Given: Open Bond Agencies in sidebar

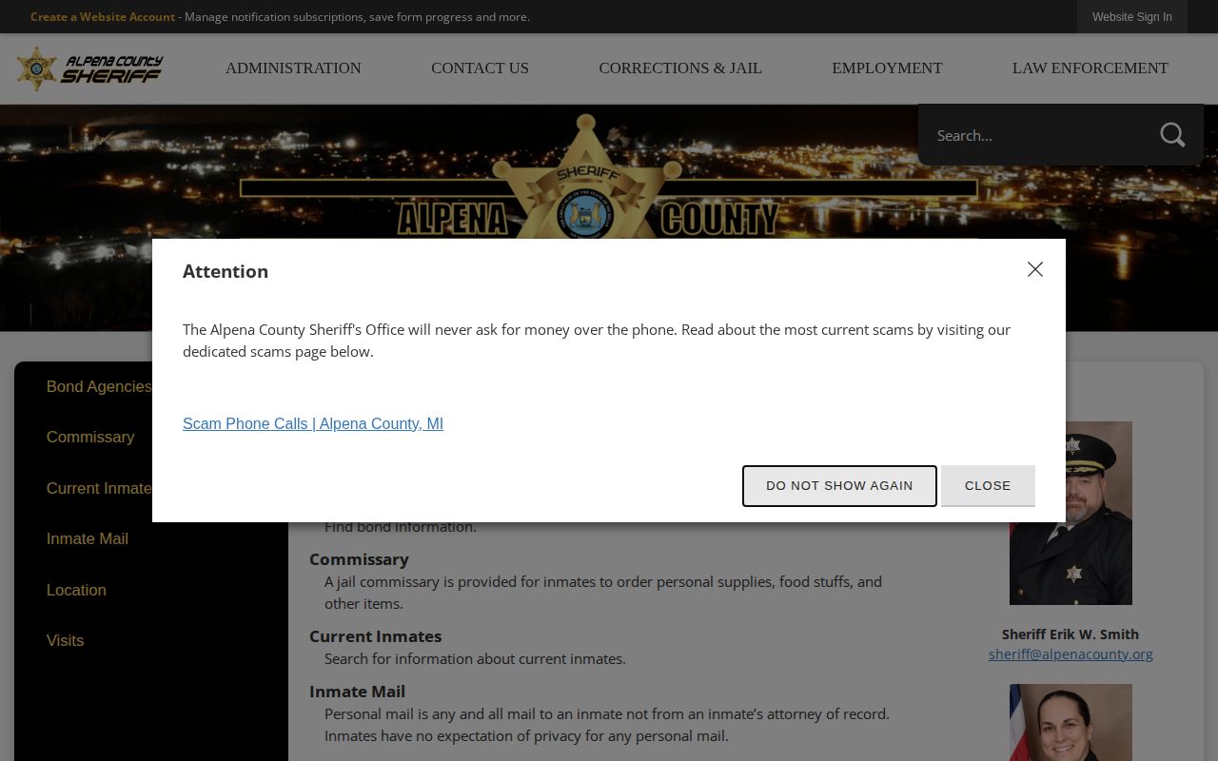Looking at the screenshot, I should [99, 386].
